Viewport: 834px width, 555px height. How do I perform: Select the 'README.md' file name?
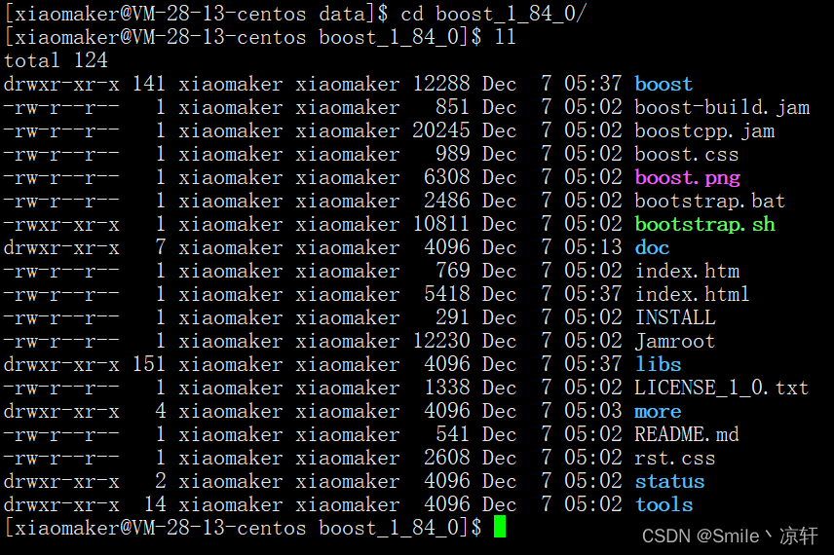pyautogui.click(x=687, y=435)
